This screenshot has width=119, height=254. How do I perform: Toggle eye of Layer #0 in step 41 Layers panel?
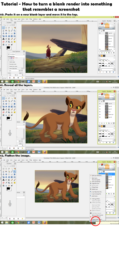coord(100,106)
